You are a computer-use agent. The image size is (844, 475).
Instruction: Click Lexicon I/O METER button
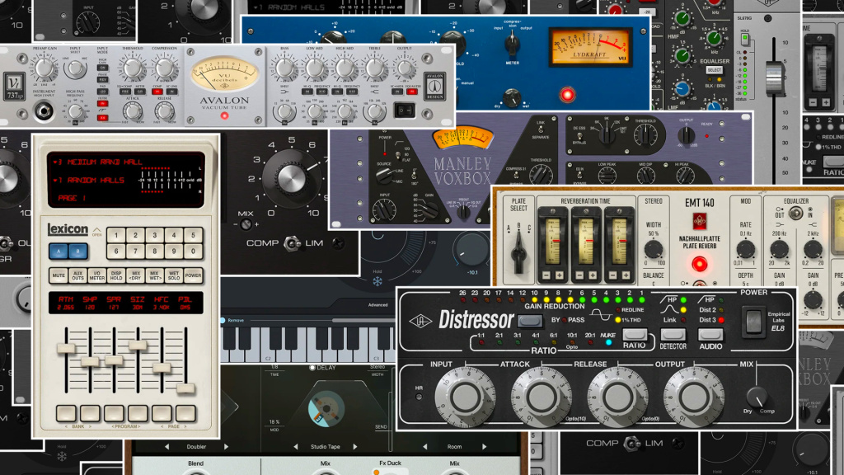click(x=97, y=275)
